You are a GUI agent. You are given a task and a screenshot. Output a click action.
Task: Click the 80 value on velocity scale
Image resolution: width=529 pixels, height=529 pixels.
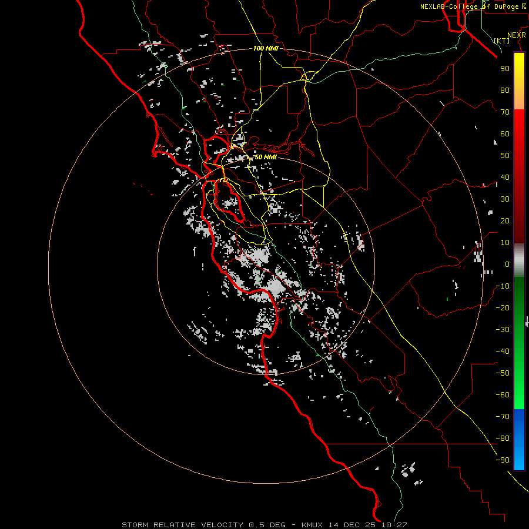[505, 90]
